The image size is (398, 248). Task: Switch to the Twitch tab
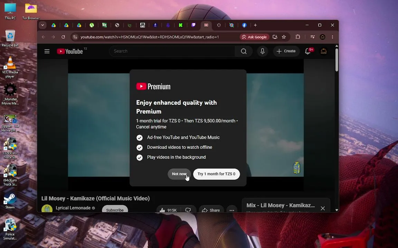tap(193, 25)
